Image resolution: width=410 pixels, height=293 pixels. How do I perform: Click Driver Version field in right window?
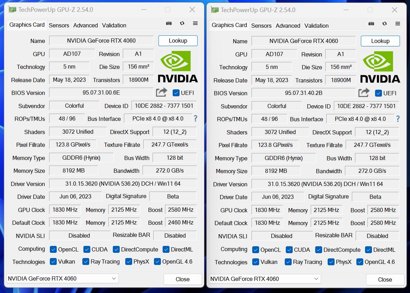tap(325, 184)
